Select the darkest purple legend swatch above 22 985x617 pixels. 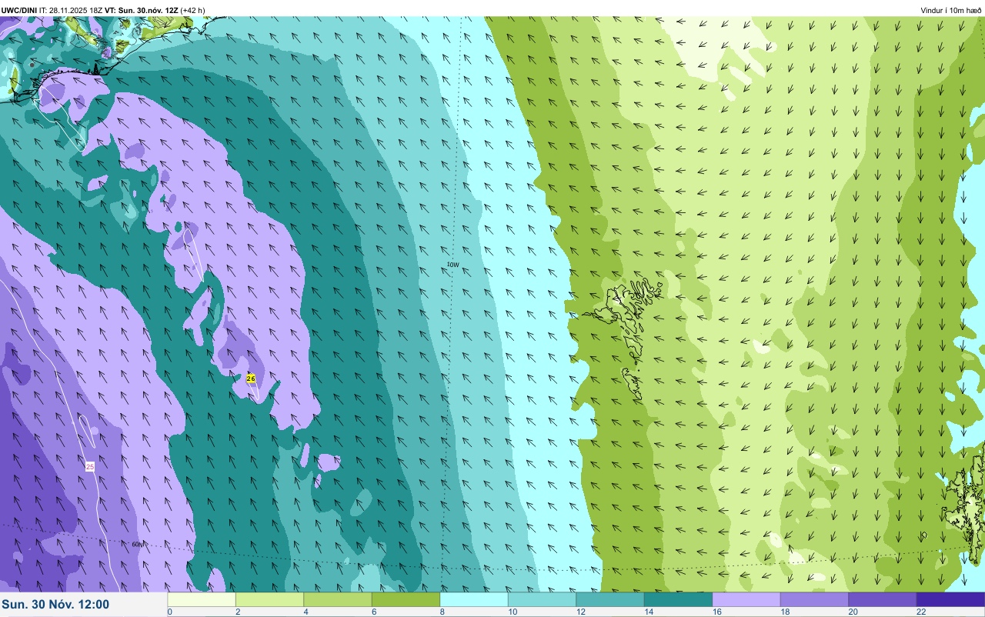[x=950, y=599]
